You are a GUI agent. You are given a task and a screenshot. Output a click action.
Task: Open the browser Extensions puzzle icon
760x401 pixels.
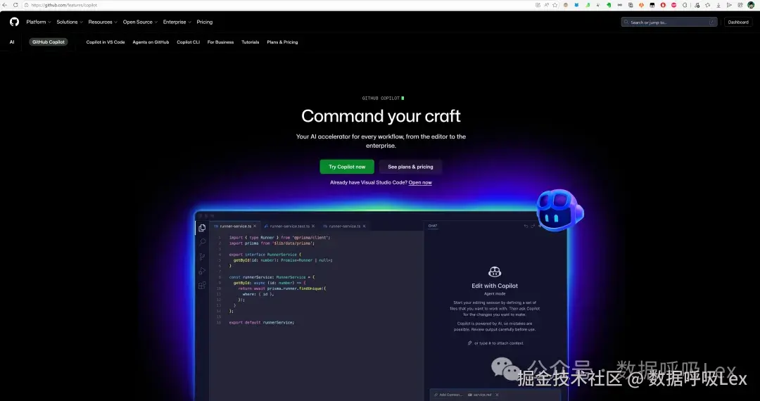coord(685,5)
